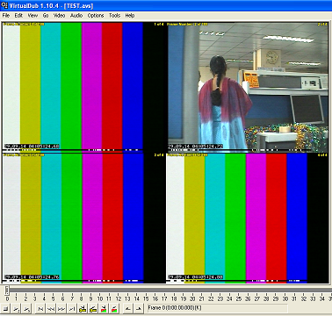Open the File menu
The width and height of the screenshot is (332, 316).
[x=6, y=16]
